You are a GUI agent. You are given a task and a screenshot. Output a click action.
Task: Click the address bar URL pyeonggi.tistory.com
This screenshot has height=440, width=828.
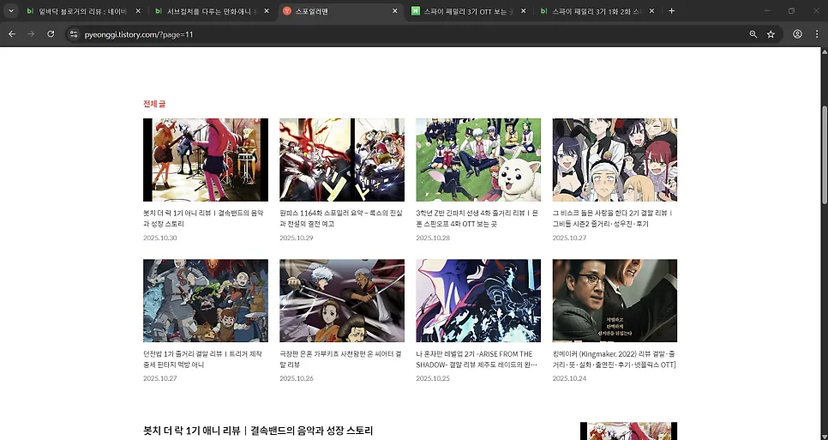139,34
